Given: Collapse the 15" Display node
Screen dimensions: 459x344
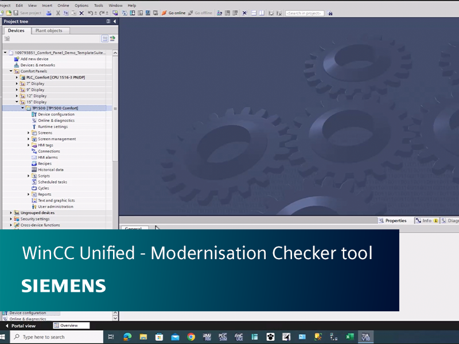Looking at the screenshot, I should click(x=15, y=101).
